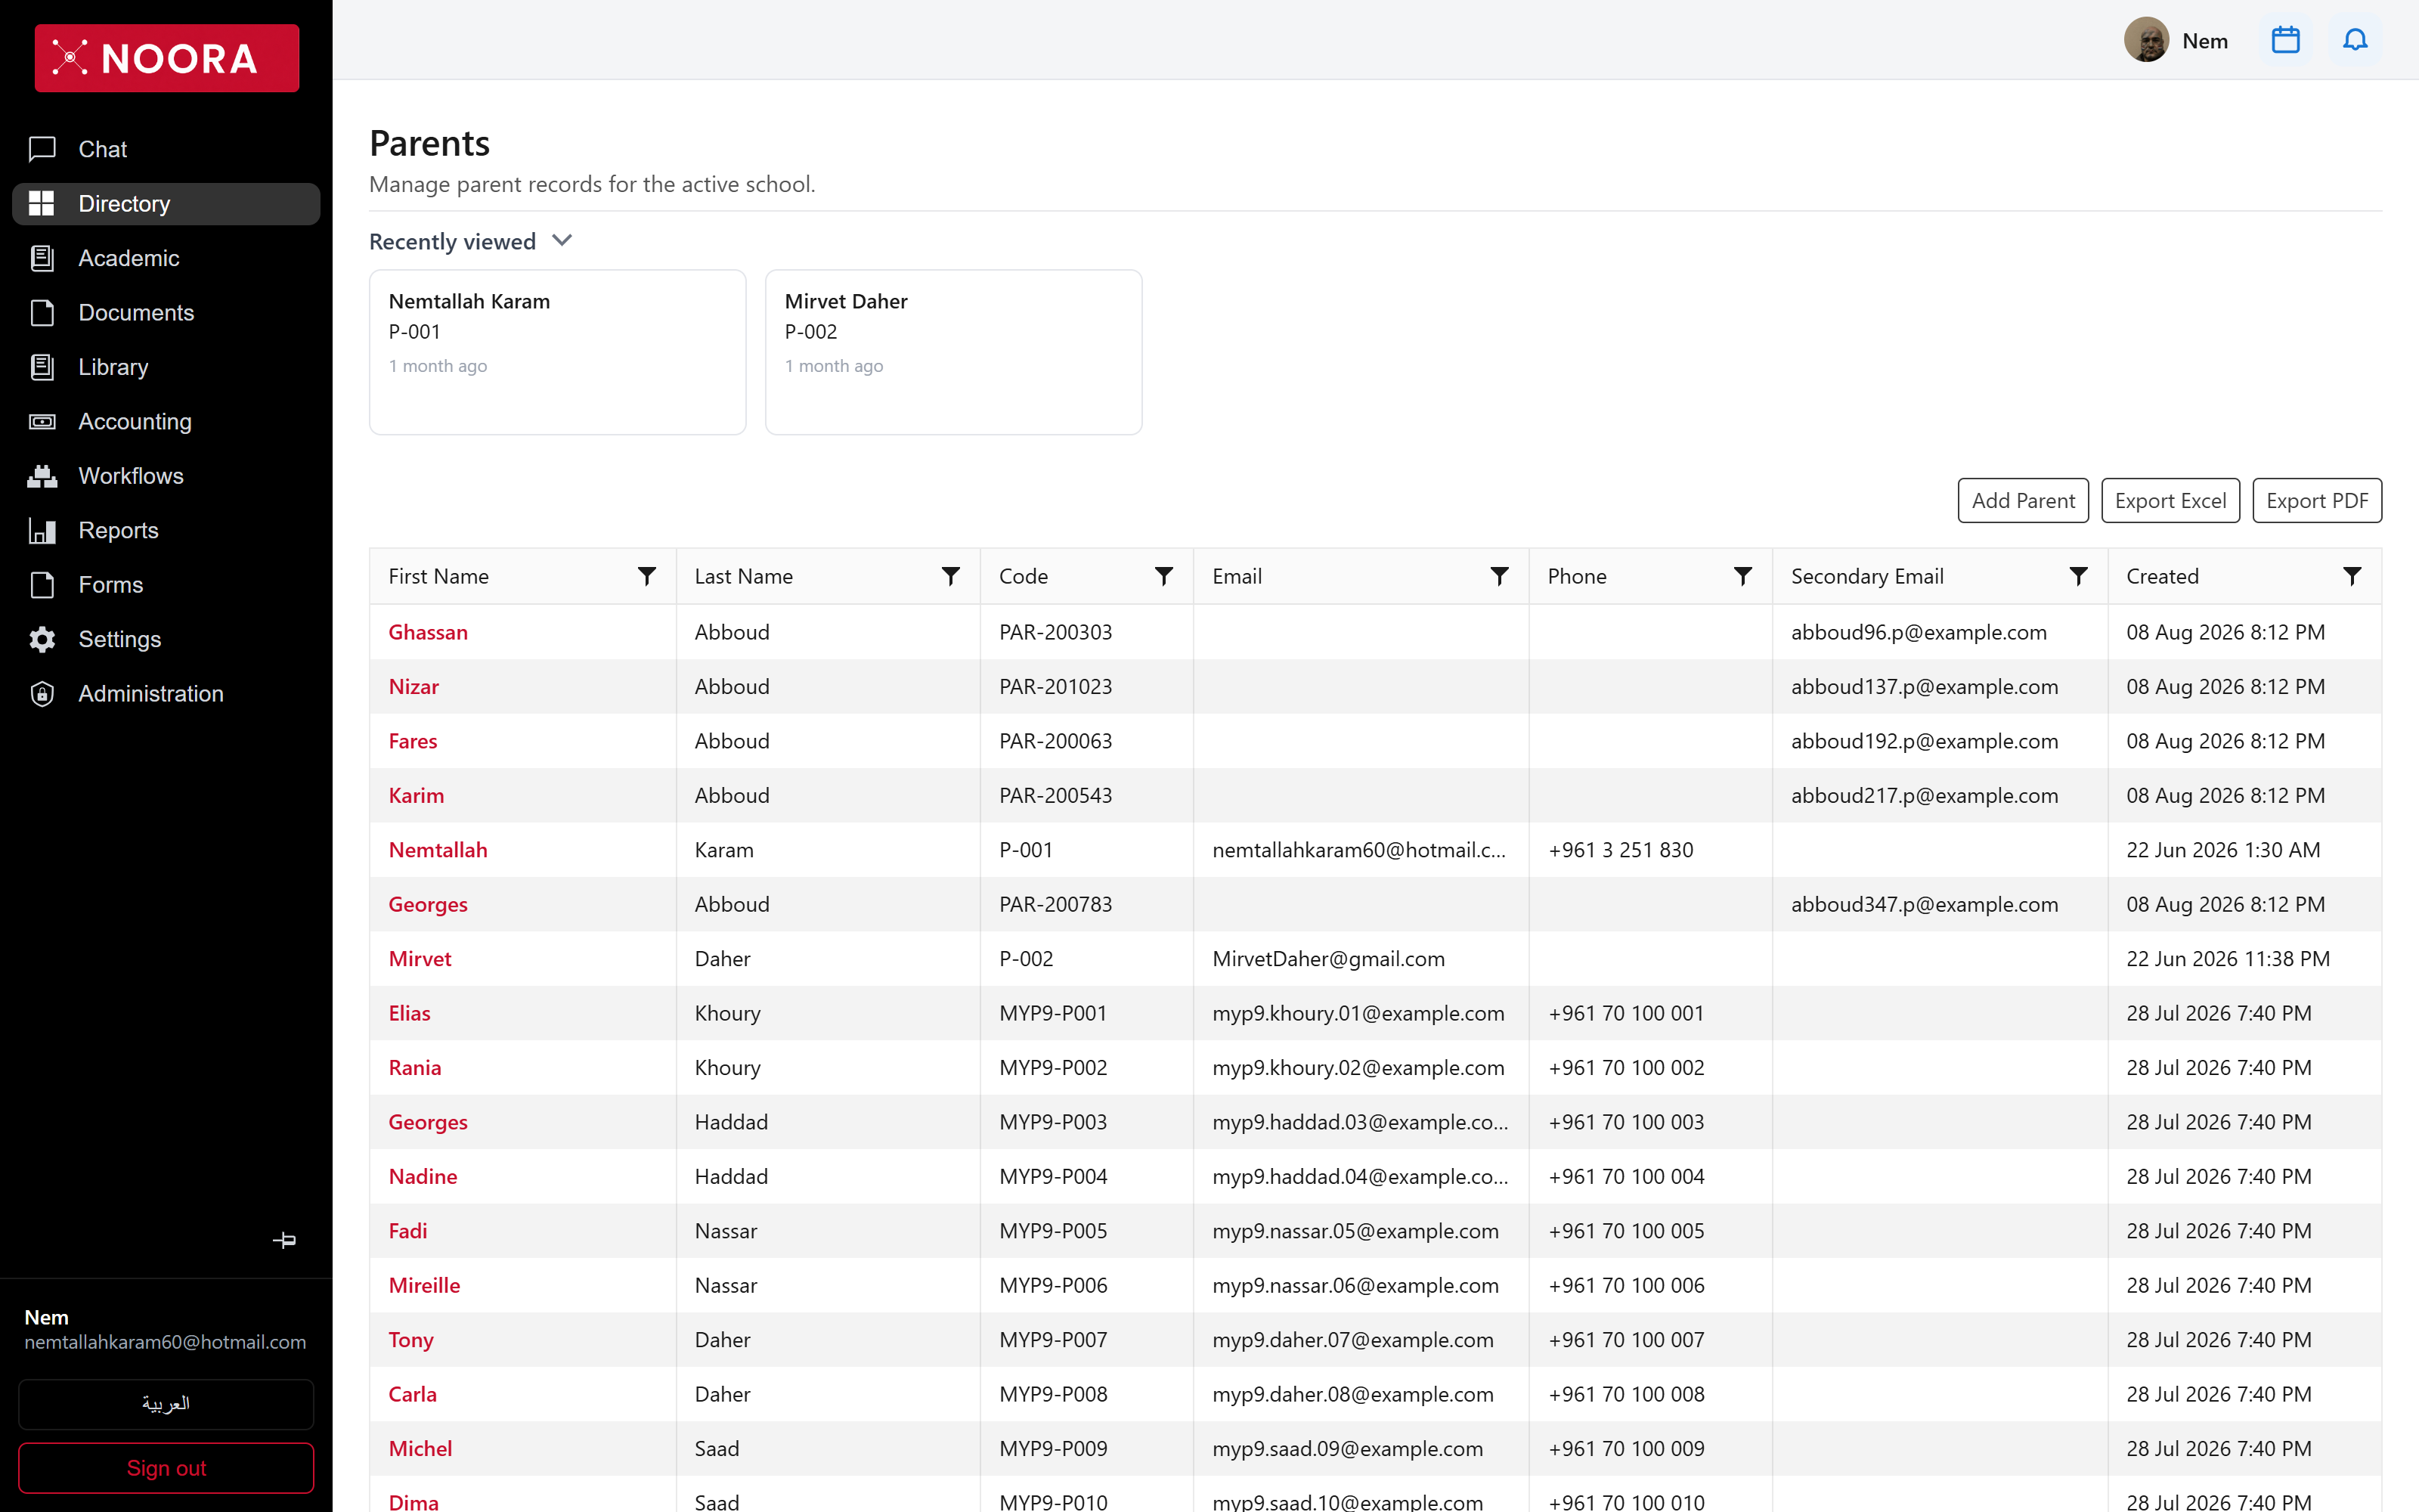This screenshot has height=1512, width=2419.
Task: Open parent Fares record link
Action: (413, 741)
